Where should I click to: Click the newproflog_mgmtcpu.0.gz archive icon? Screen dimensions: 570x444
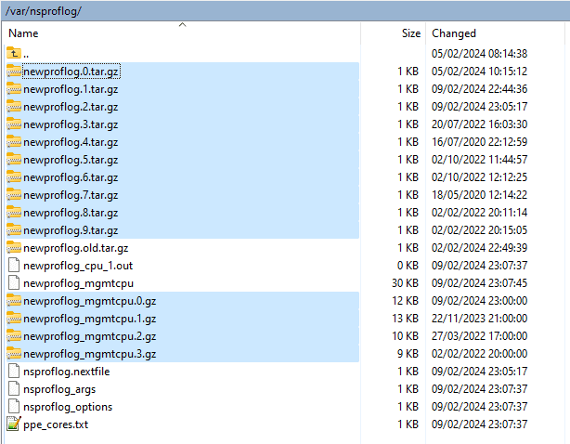point(13,300)
